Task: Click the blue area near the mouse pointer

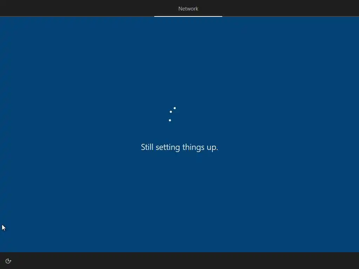Action: pos(14,228)
